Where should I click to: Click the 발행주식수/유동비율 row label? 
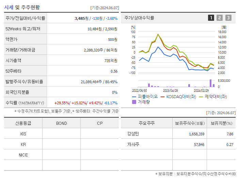click(x=24, y=81)
